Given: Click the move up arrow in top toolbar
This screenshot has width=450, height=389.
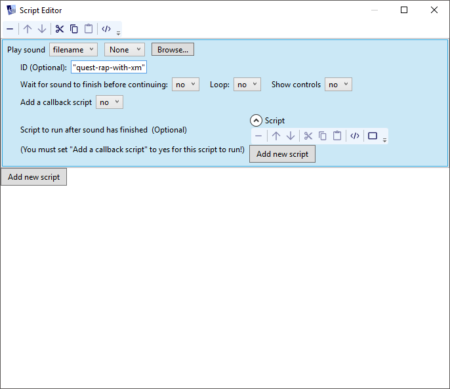Looking at the screenshot, I should click(x=28, y=29).
